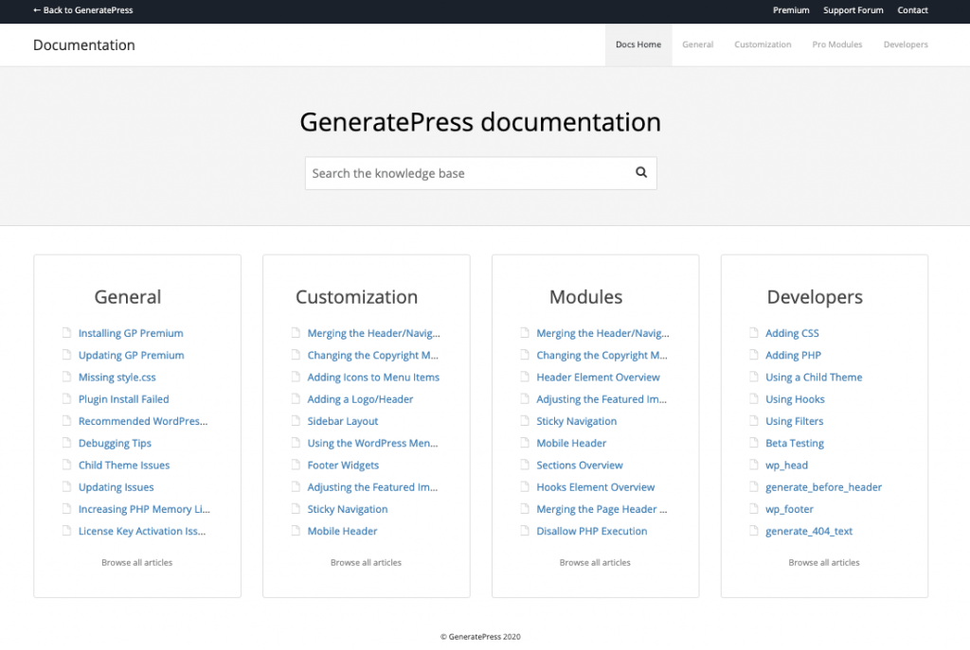The height and width of the screenshot is (650, 970).
Task: Browse all articles in Developers card
Action: [823, 562]
